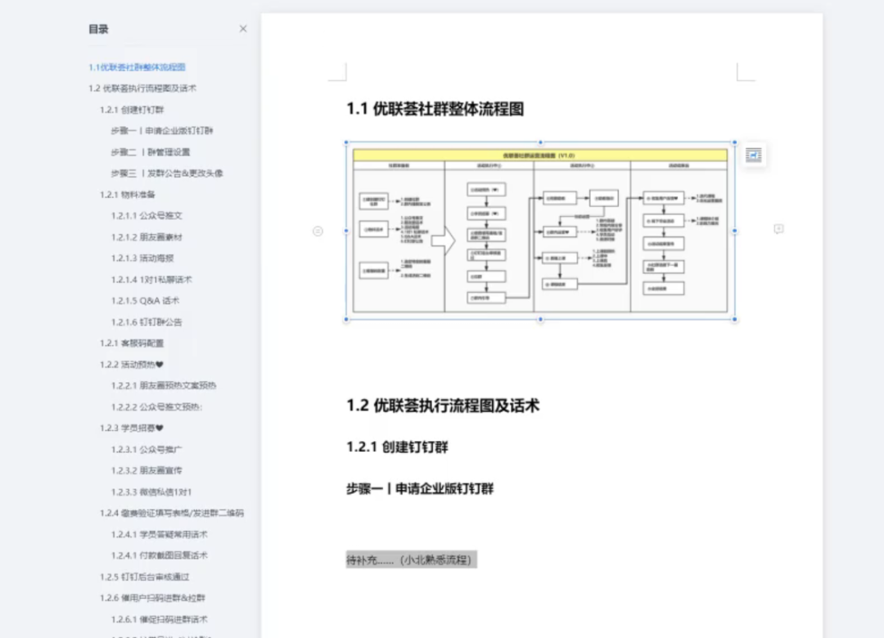Image resolution: width=884 pixels, height=638 pixels.
Task: Select 1.2.2.1 朋友圈预热文案预热
Action: point(164,386)
